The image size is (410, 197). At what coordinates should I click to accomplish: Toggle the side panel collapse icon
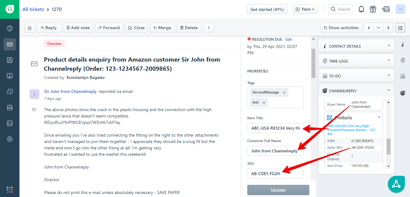pyautogui.click(x=400, y=28)
